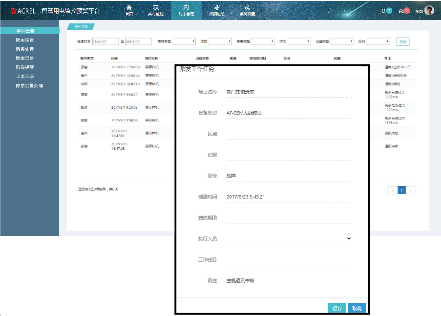The height and width of the screenshot is (316, 441).
Task: Click ACREL logo in header
Action: [x=23, y=11]
